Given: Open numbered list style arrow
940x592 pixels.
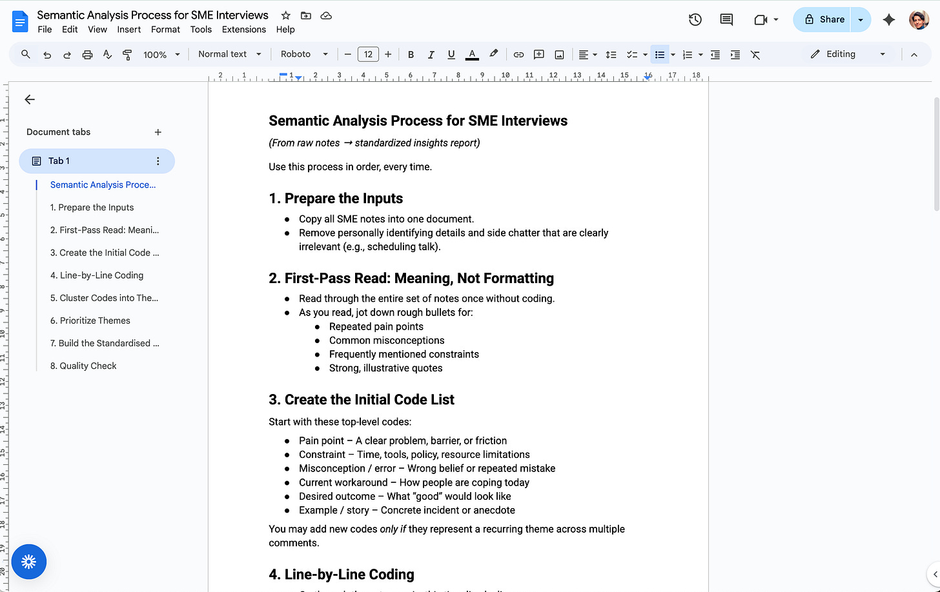Looking at the screenshot, I should tap(700, 55).
